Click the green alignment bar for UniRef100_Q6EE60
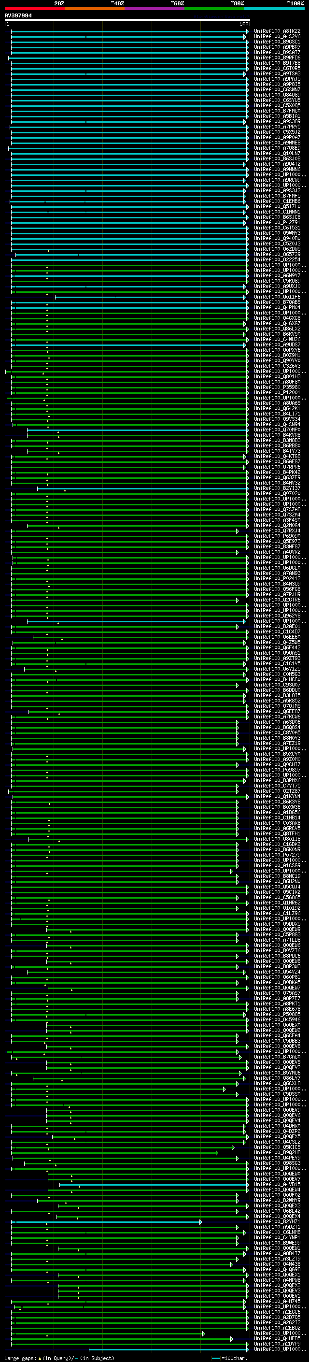The image size is (309, 1362). click(x=140, y=637)
